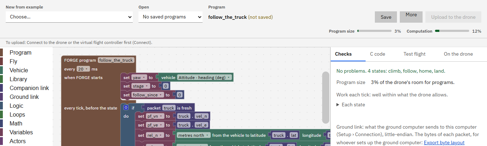
Task: Click the 0 value in set follow_since block
Action: pyautogui.click(x=180, y=95)
